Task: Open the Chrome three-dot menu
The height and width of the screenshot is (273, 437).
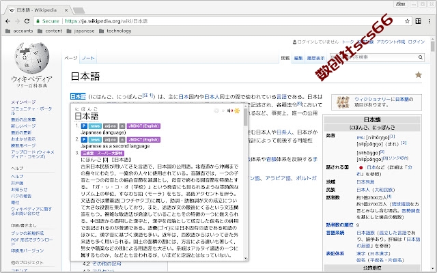Action: [x=429, y=21]
